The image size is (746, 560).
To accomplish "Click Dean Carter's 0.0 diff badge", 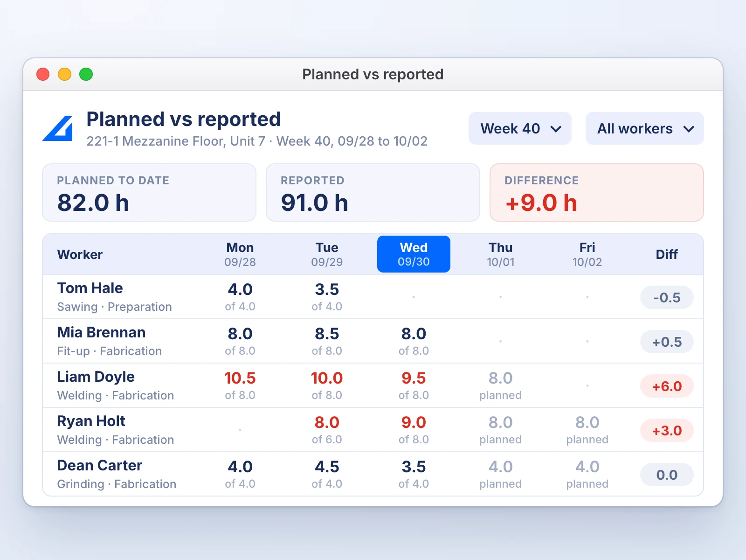I will 667,475.
